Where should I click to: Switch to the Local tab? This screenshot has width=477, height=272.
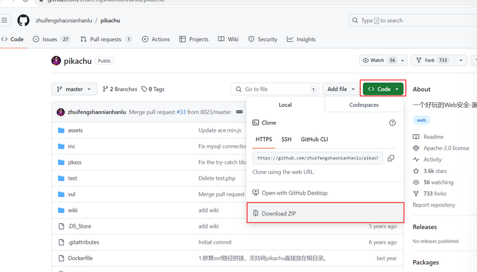point(285,105)
